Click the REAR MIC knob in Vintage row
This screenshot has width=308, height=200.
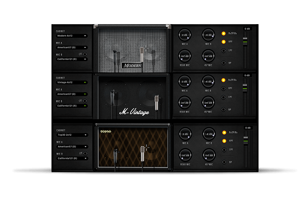185,102
